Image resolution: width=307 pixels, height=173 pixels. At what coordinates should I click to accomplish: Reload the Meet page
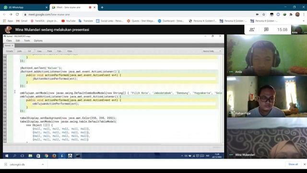point(17,14)
